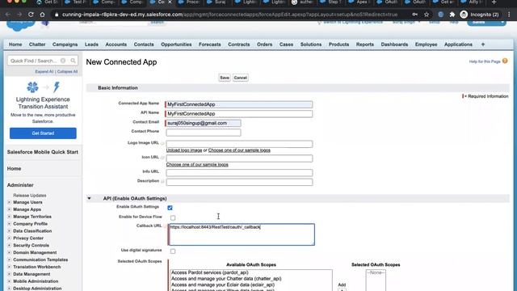Expand Manage Apps tree node

[9, 209]
